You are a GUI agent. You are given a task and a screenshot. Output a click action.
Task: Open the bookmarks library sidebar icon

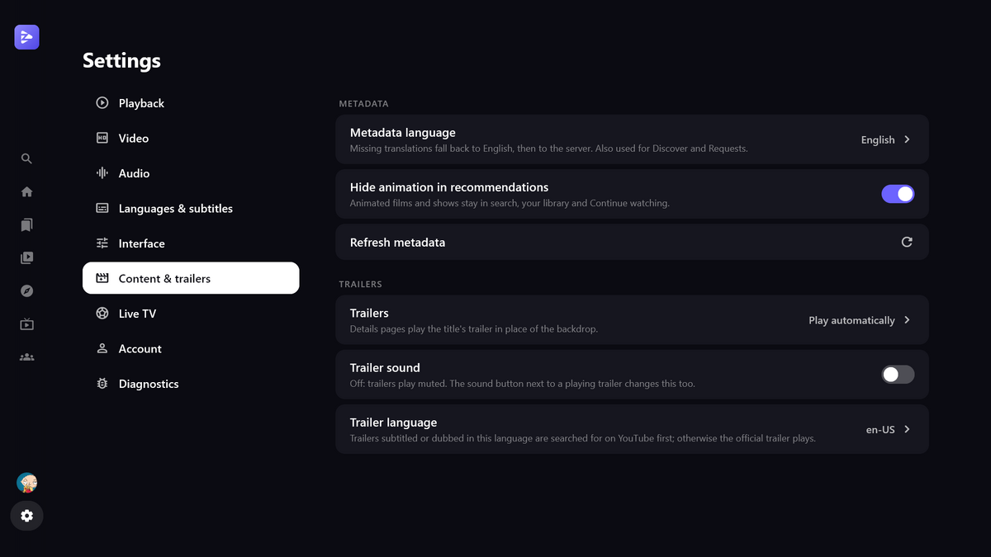point(26,224)
